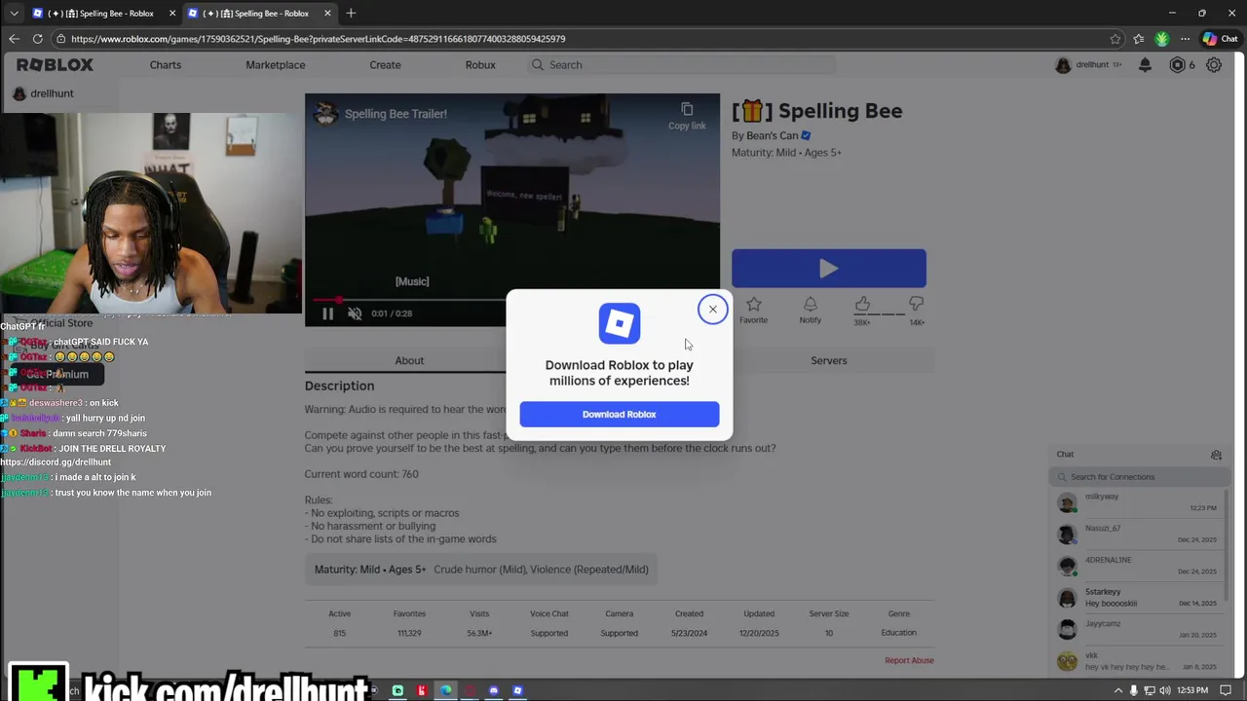Open Marketplace in the Roblox navigation
This screenshot has height=701, width=1247.
276,65
